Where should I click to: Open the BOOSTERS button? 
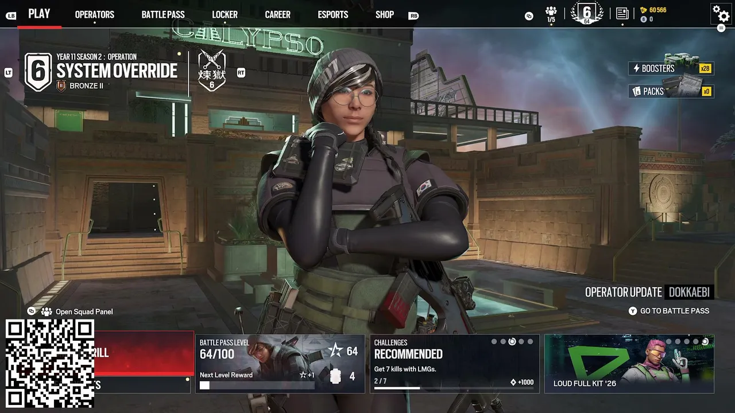click(x=671, y=68)
